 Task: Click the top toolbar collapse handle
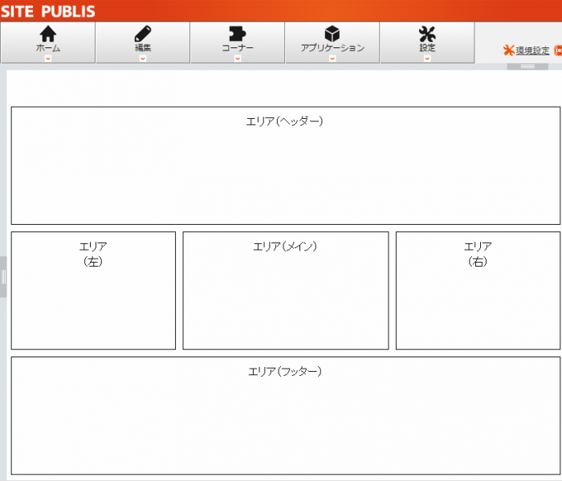527,67
